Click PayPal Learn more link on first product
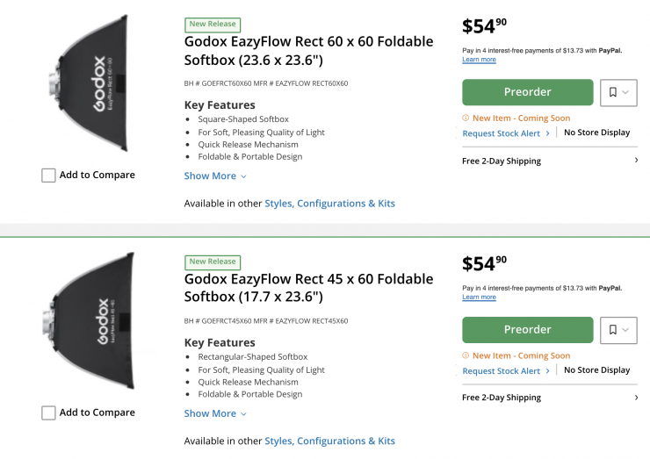The height and width of the screenshot is (459, 650). [479, 60]
